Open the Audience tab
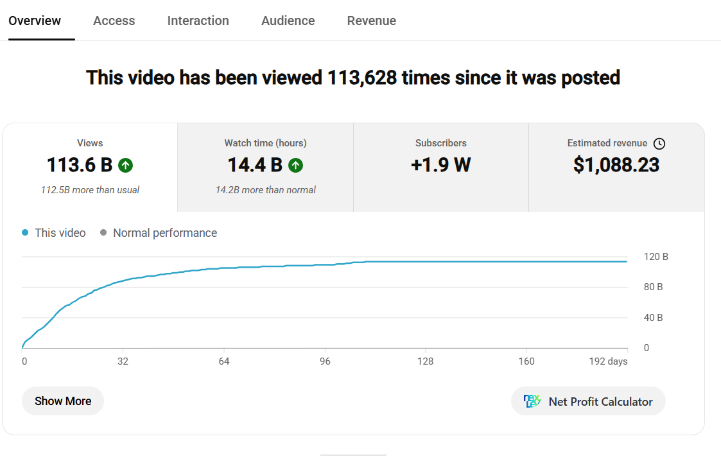Screen dimensions: 721x459 (x=288, y=21)
